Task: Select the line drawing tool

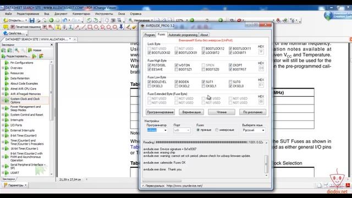Action: [x=83, y=27]
